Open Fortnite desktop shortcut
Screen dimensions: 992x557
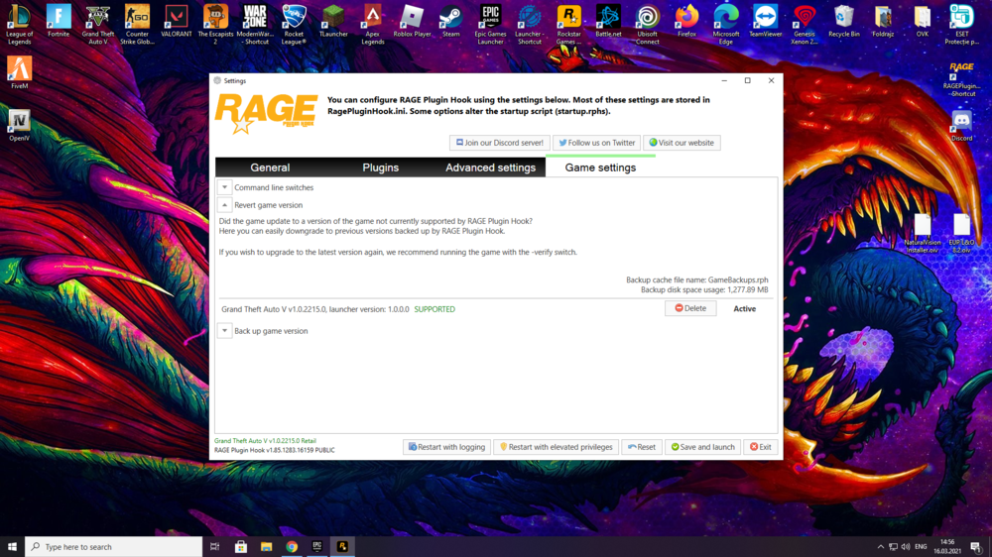click(59, 22)
